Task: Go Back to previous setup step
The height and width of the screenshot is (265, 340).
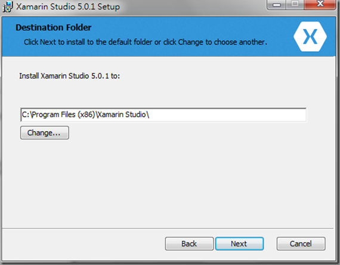Action: 189,244
